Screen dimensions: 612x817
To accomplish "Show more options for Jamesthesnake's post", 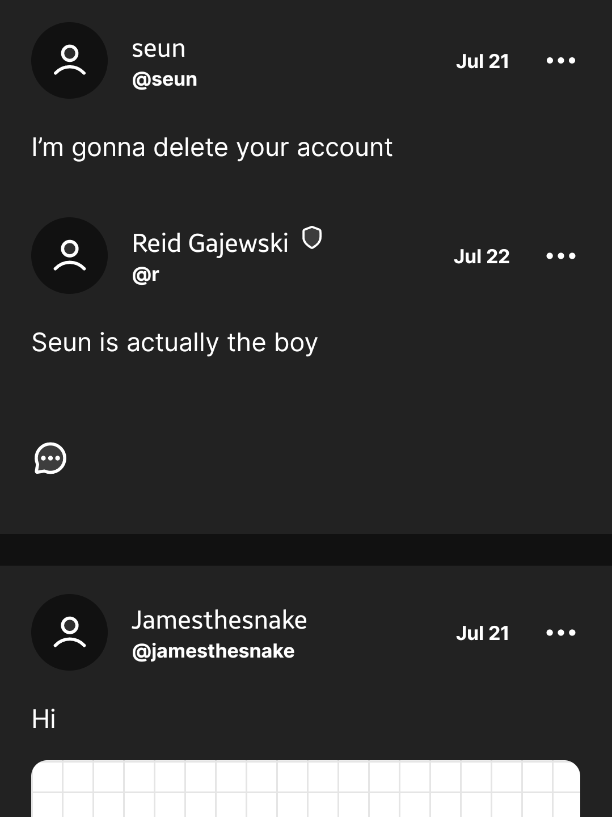I will 560,633.
